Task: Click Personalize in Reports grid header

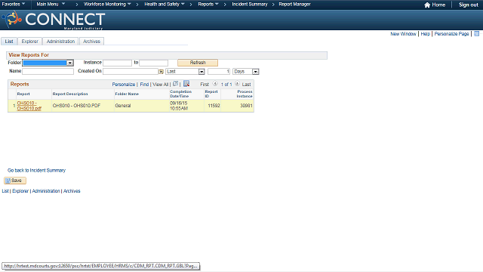Action: pyautogui.click(x=124, y=84)
